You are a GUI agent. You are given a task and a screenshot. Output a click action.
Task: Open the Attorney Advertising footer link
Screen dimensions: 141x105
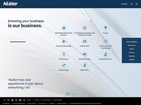tap(19, 103)
